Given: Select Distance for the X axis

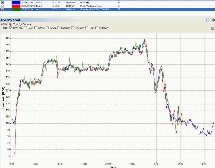Looking at the screenshot, I should coord(20,24).
